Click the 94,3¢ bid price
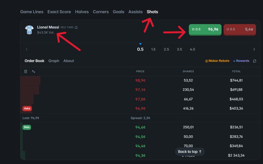 coord(140,155)
